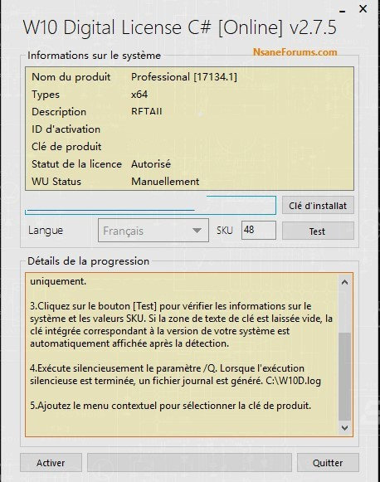The image size is (380, 482).
Task: Click instruction 3 about the Test button
Action: point(182,324)
